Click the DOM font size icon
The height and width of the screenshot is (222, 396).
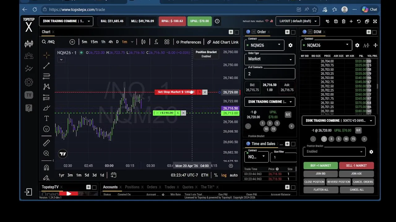coord(366,45)
